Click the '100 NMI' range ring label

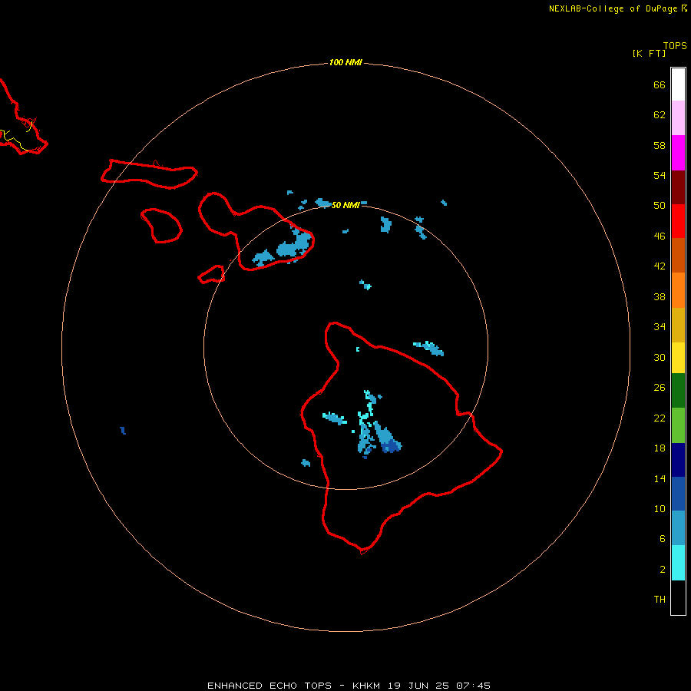click(x=345, y=63)
